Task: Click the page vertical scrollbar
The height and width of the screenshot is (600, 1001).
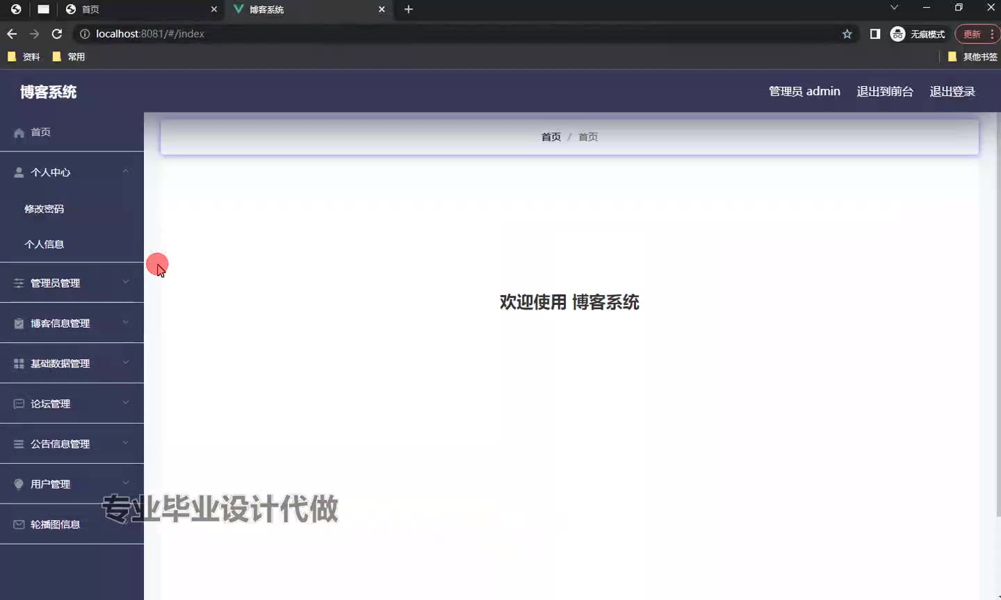Action: click(x=998, y=315)
